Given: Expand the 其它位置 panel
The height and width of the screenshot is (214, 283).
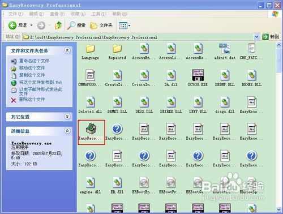Looking at the screenshot, I should [67, 117].
